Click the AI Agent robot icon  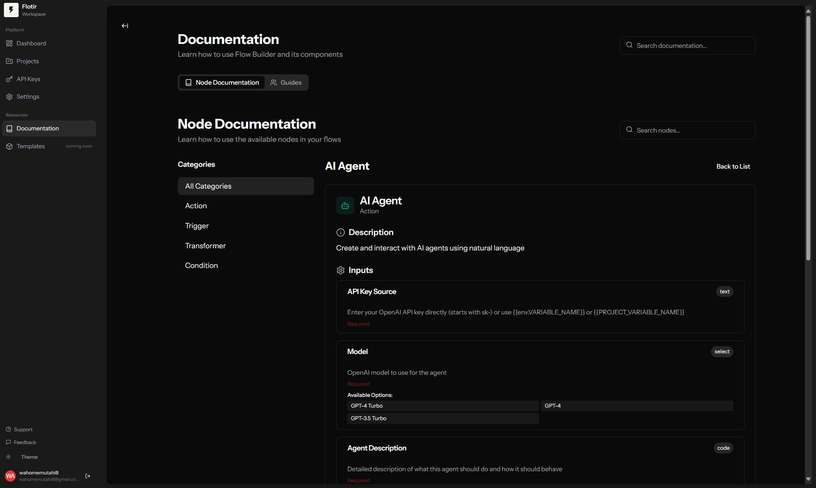[x=345, y=205]
